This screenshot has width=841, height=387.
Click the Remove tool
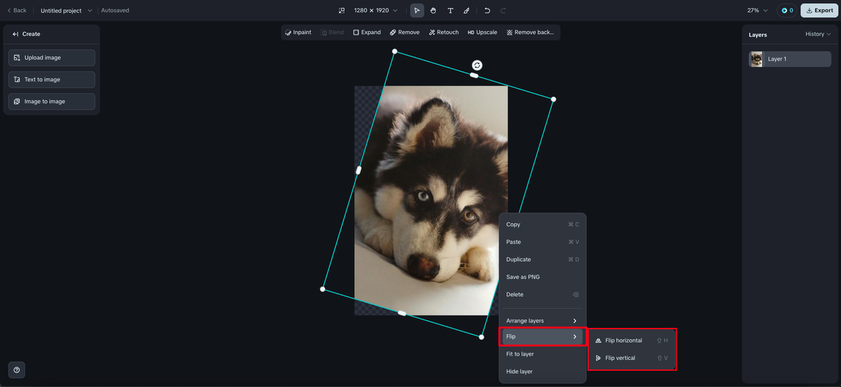click(405, 32)
